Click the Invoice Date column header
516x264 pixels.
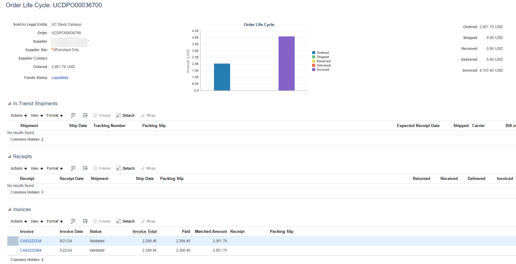coord(71,232)
